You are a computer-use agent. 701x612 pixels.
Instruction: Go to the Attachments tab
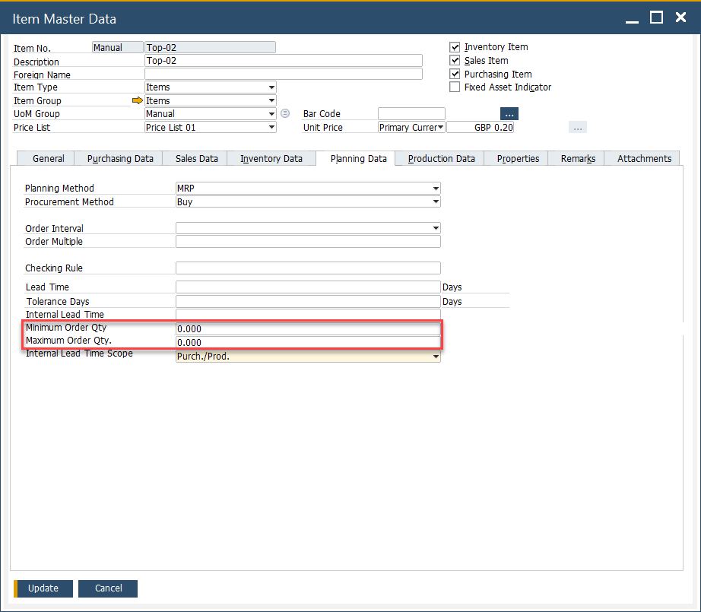(x=644, y=158)
